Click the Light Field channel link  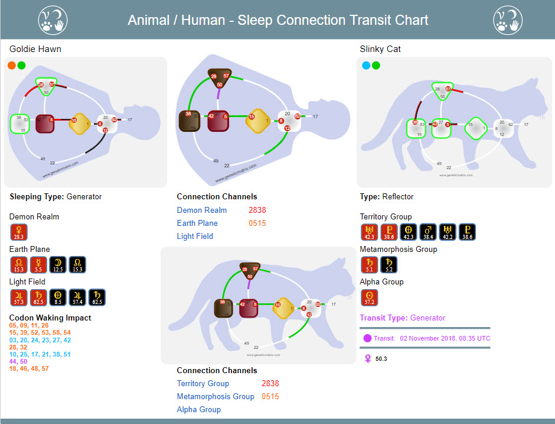(195, 237)
